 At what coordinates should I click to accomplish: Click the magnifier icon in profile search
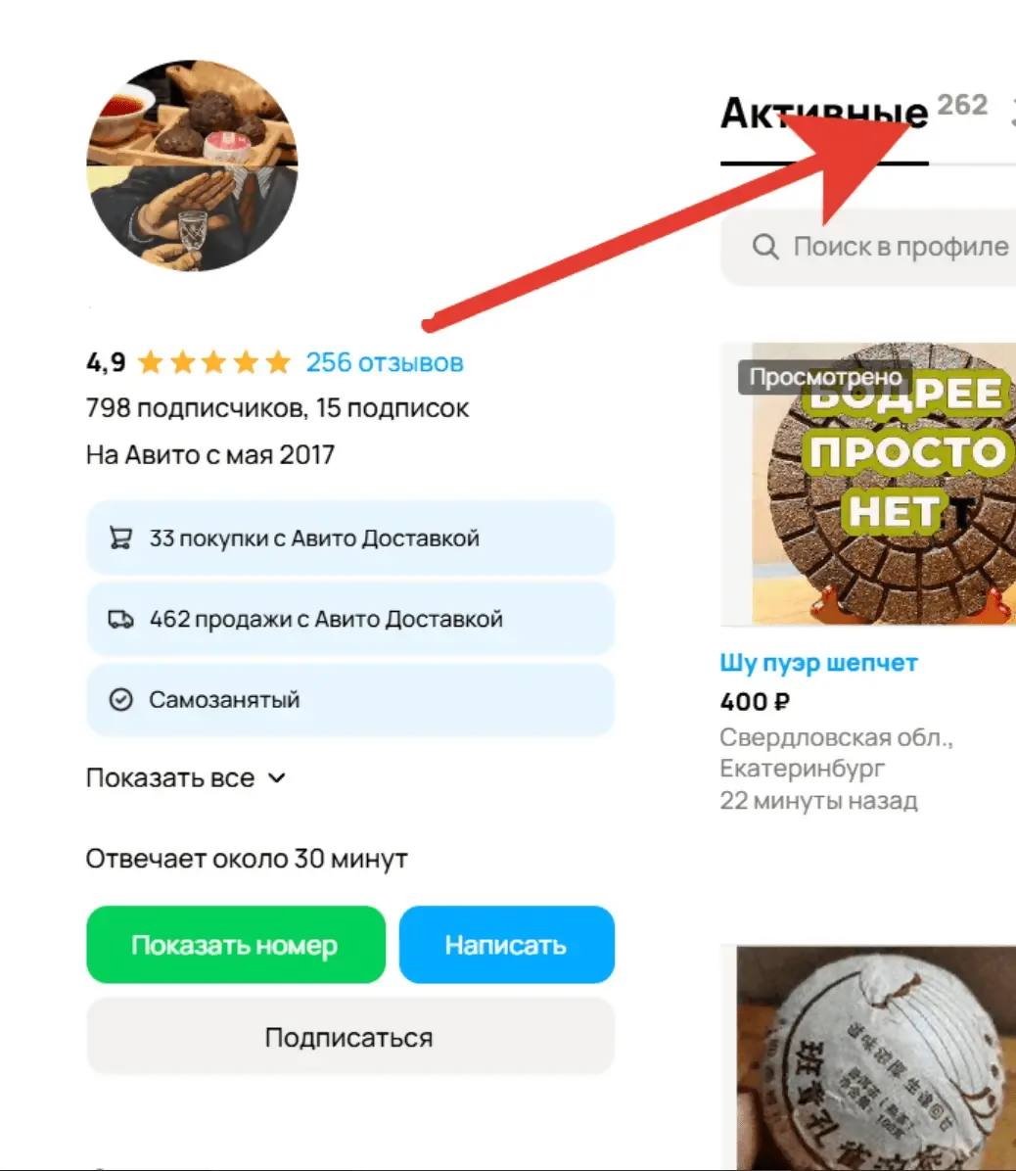(765, 247)
